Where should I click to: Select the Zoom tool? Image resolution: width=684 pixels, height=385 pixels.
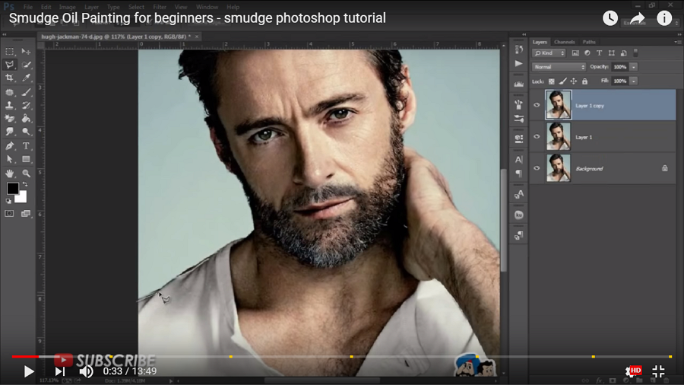[26, 173]
